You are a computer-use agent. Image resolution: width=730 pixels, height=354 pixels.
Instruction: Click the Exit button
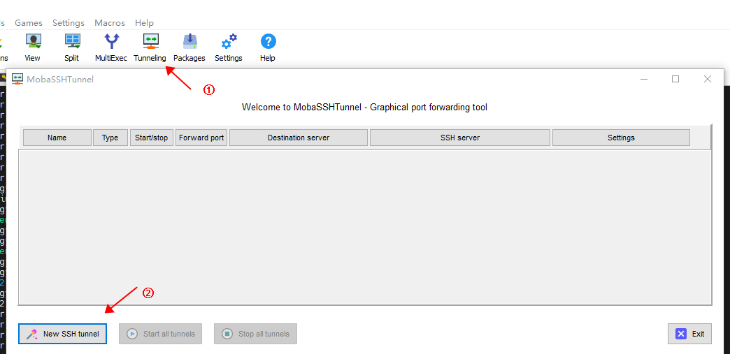click(689, 334)
